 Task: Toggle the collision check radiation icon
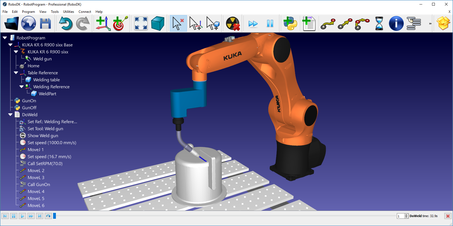click(x=233, y=23)
